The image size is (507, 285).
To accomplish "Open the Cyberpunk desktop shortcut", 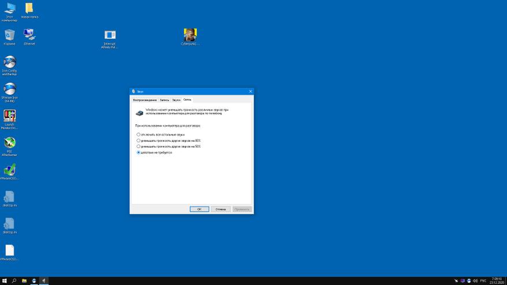I will (x=190, y=35).
